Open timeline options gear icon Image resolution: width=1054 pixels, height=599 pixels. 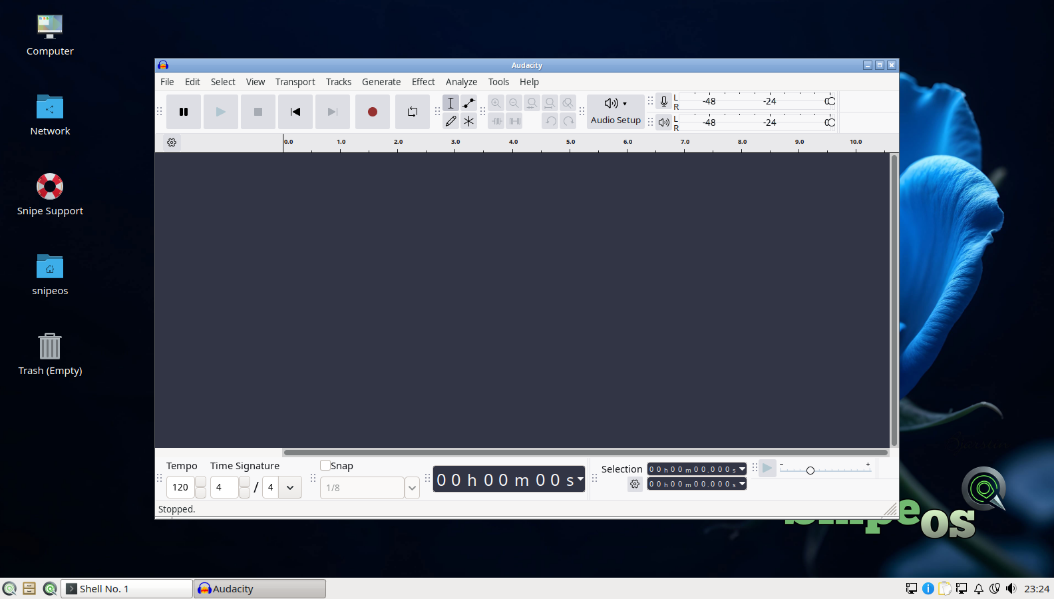pos(172,142)
